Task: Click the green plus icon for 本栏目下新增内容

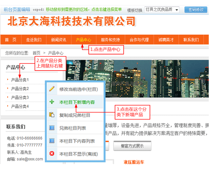Action: 52,102
